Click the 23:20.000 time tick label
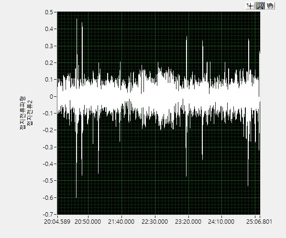The image size is (286, 238). 188,222
